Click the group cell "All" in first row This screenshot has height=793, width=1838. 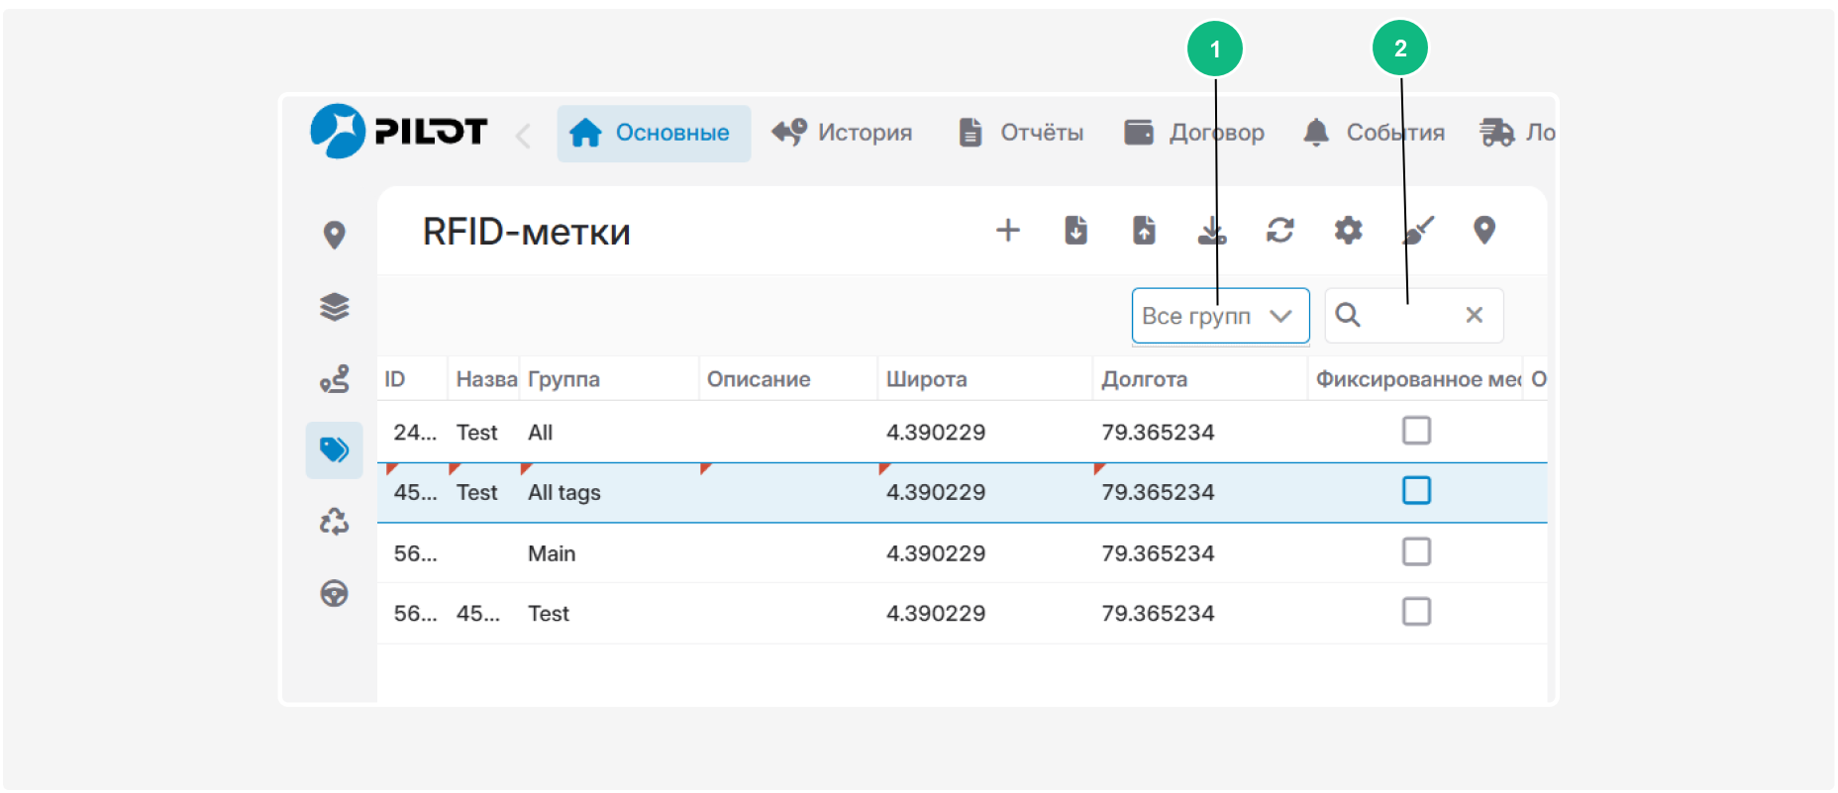[541, 433]
